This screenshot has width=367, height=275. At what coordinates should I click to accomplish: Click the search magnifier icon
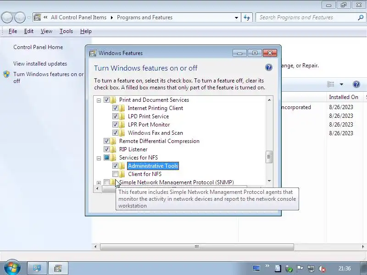(361, 17)
